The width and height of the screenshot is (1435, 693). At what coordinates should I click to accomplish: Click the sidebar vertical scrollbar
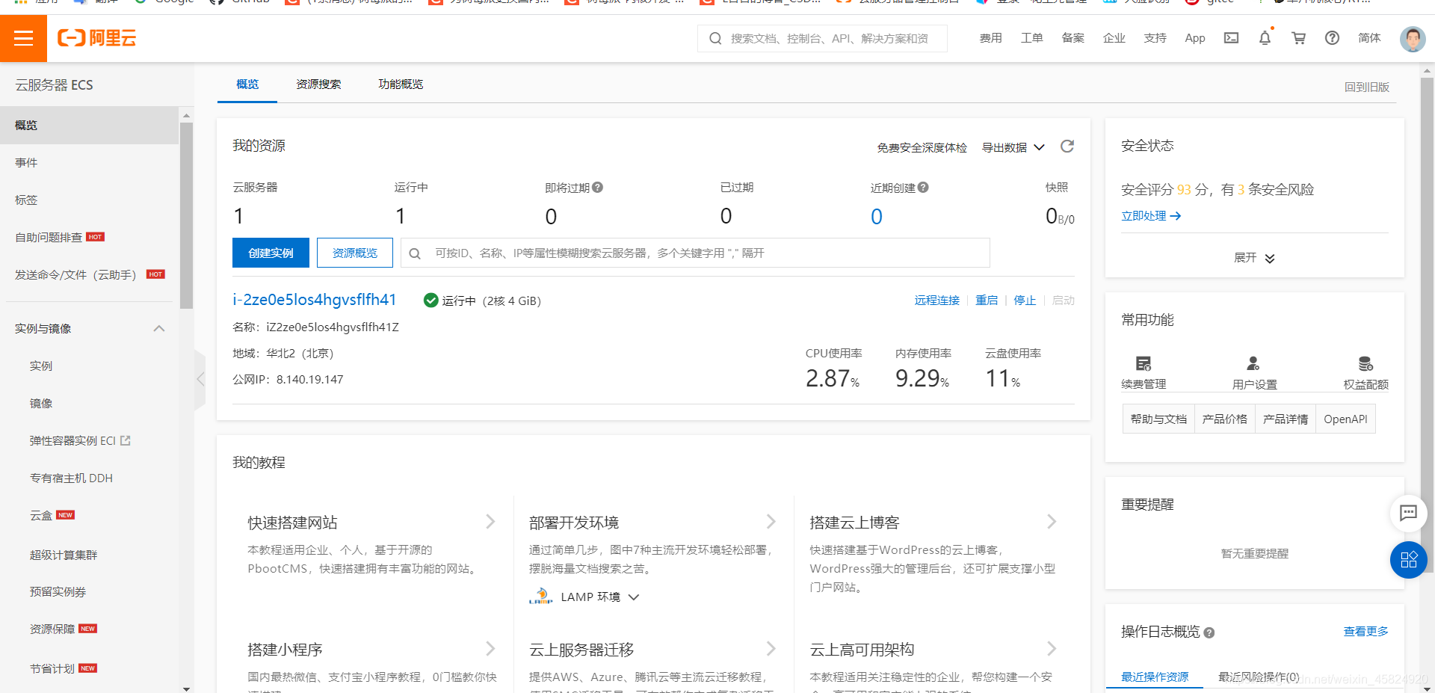click(x=186, y=215)
